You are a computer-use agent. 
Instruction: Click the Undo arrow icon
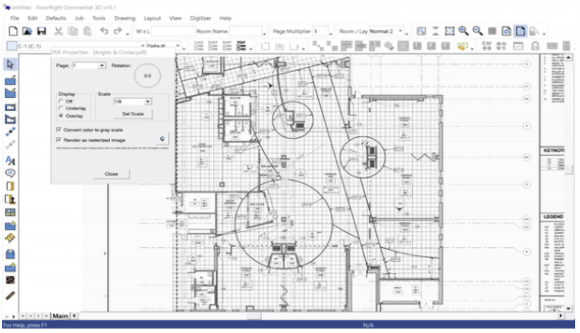(104, 31)
